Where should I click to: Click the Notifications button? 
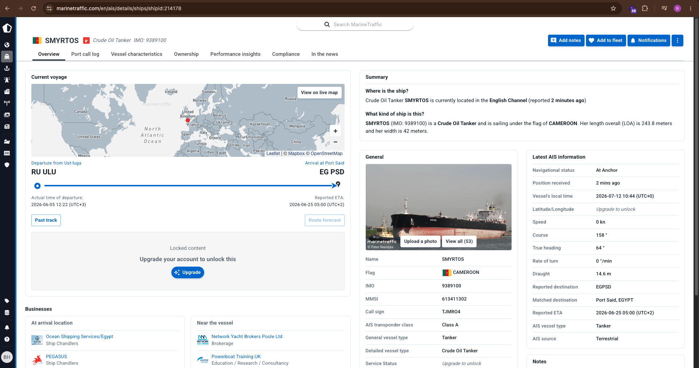[x=649, y=40]
